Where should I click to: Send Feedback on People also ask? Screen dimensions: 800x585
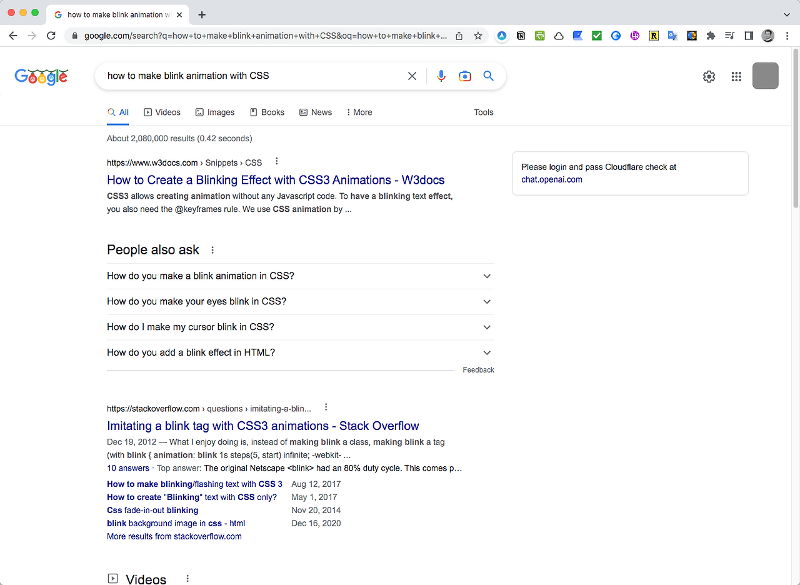click(x=478, y=370)
